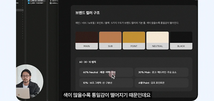214x101 pixels.
Task: Select the BLACK color swatch
Action: point(181,37)
